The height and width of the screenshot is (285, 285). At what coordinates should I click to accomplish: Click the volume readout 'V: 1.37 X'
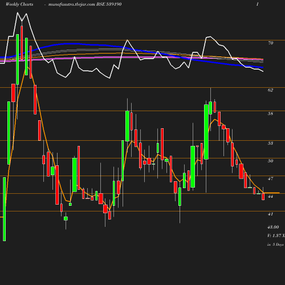pyautogui.click(x=276, y=235)
